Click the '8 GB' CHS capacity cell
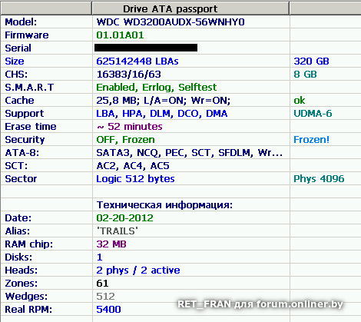Image resolution: width=361 pixels, height=322 pixels. click(x=305, y=75)
